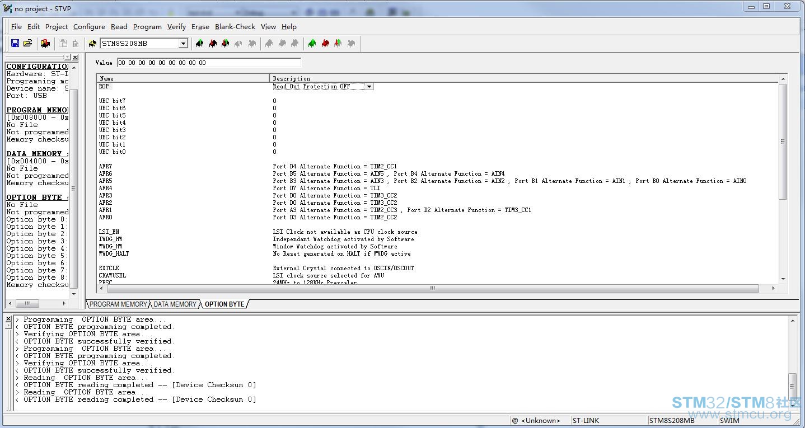Click the greyed-out clipboard paste icon
805x428 pixels.
point(63,44)
